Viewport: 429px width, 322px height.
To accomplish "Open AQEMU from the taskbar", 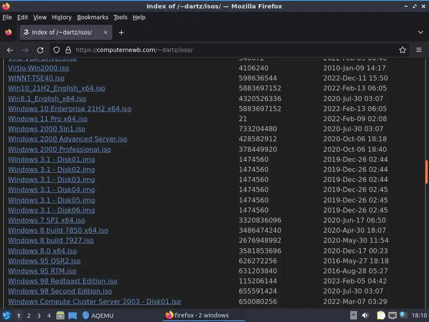I will (x=98, y=315).
